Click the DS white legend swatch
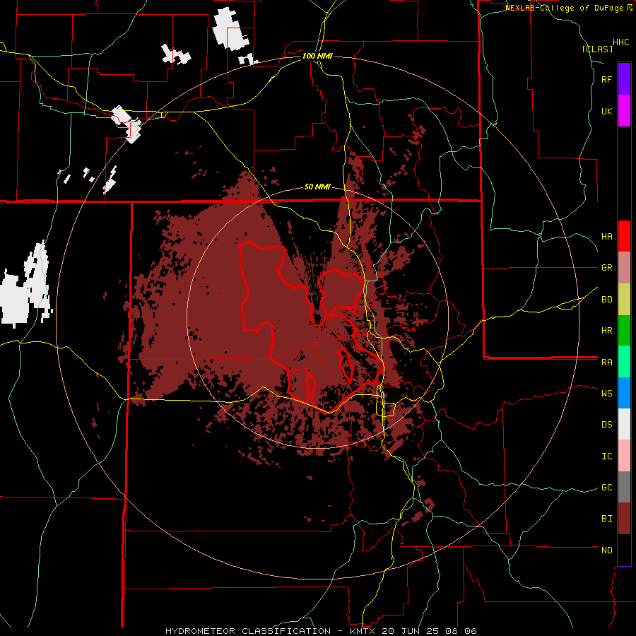The height and width of the screenshot is (636, 636). [624, 424]
